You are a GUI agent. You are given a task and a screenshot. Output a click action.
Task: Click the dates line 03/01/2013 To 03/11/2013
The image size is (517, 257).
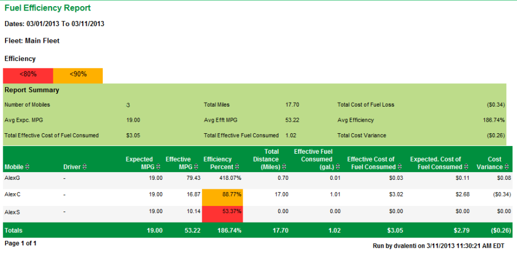tap(54, 24)
